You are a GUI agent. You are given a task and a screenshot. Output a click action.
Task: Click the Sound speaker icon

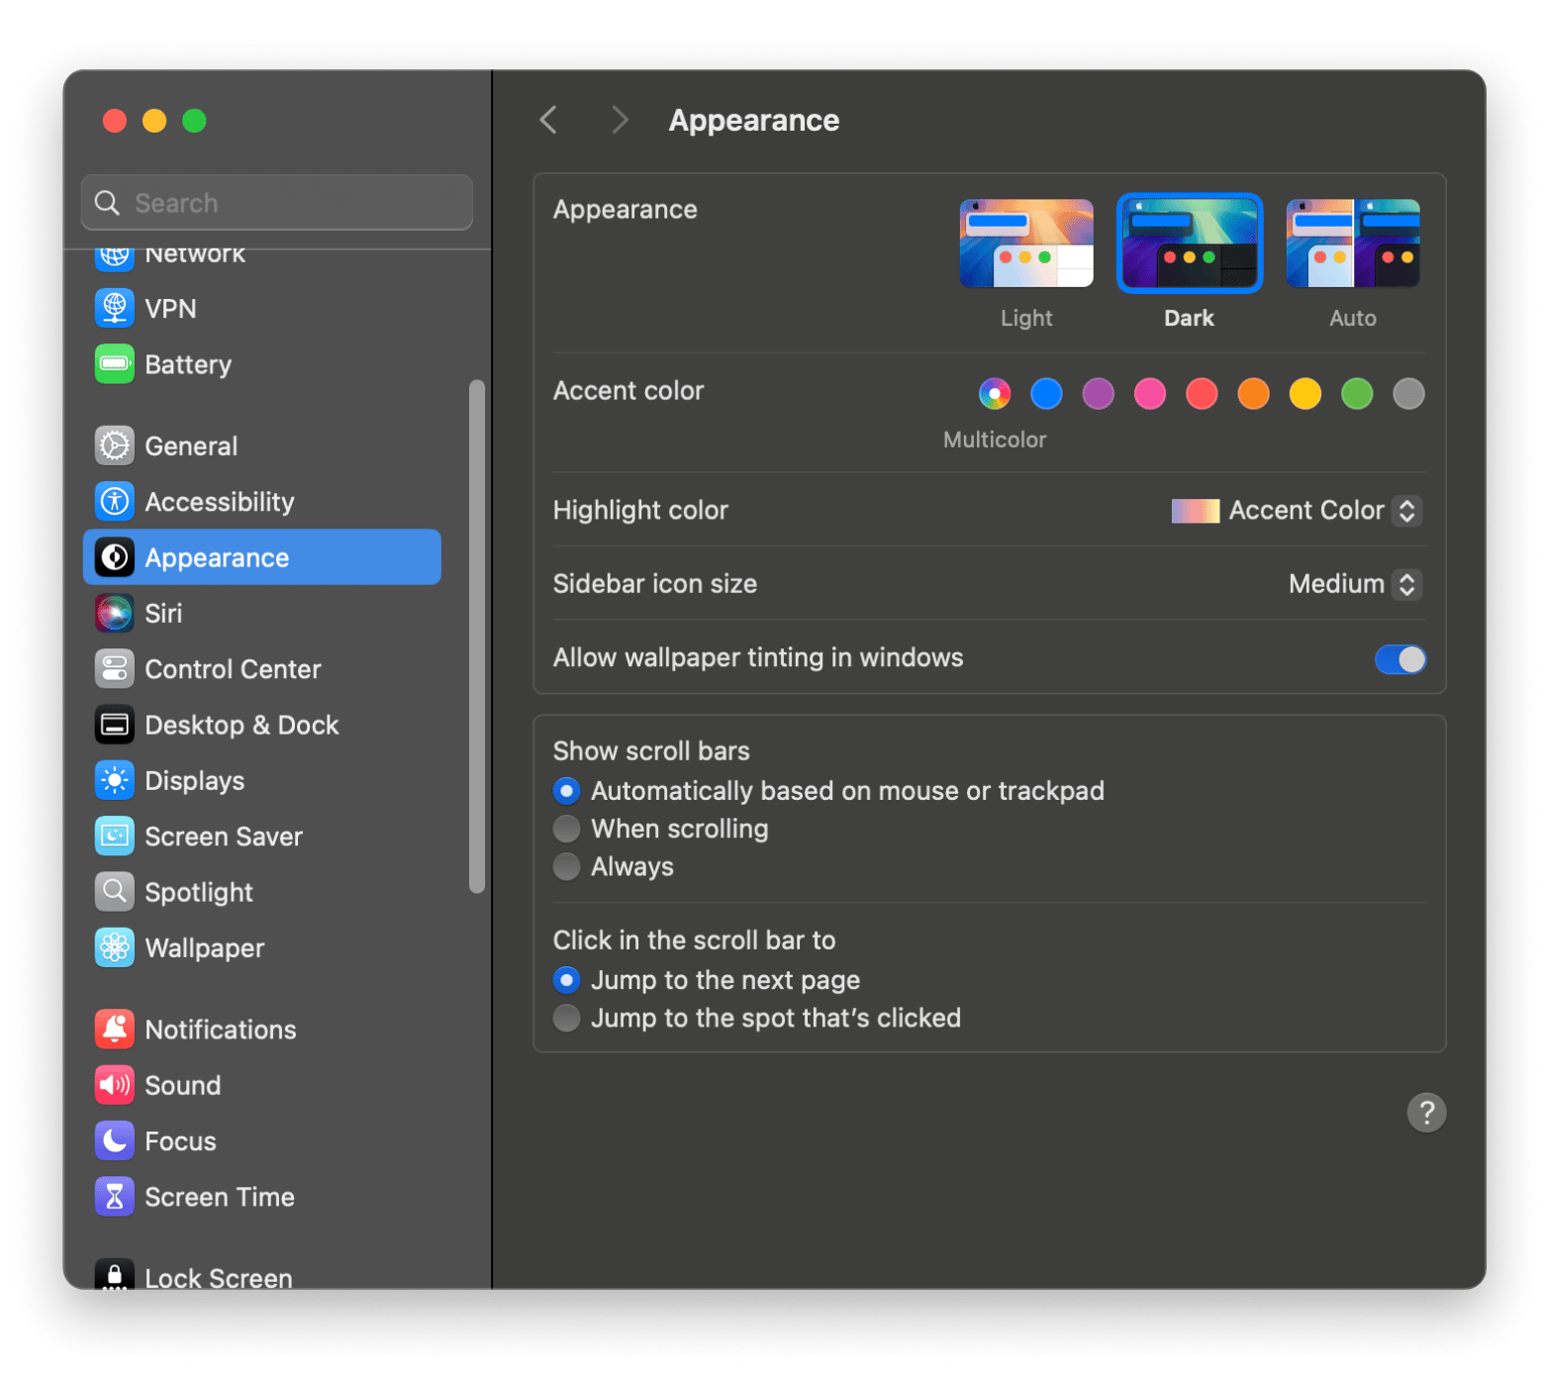pos(115,1085)
